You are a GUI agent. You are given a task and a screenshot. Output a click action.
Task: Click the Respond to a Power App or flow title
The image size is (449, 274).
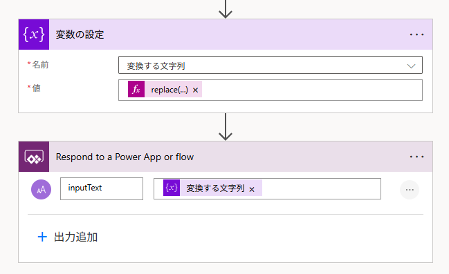click(x=125, y=157)
